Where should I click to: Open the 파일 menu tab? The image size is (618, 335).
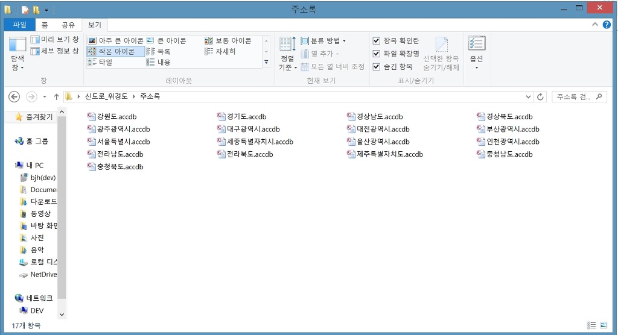point(19,25)
